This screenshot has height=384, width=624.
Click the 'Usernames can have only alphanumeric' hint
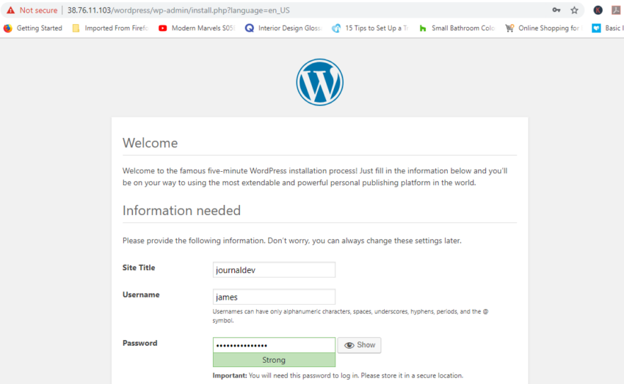350,316
